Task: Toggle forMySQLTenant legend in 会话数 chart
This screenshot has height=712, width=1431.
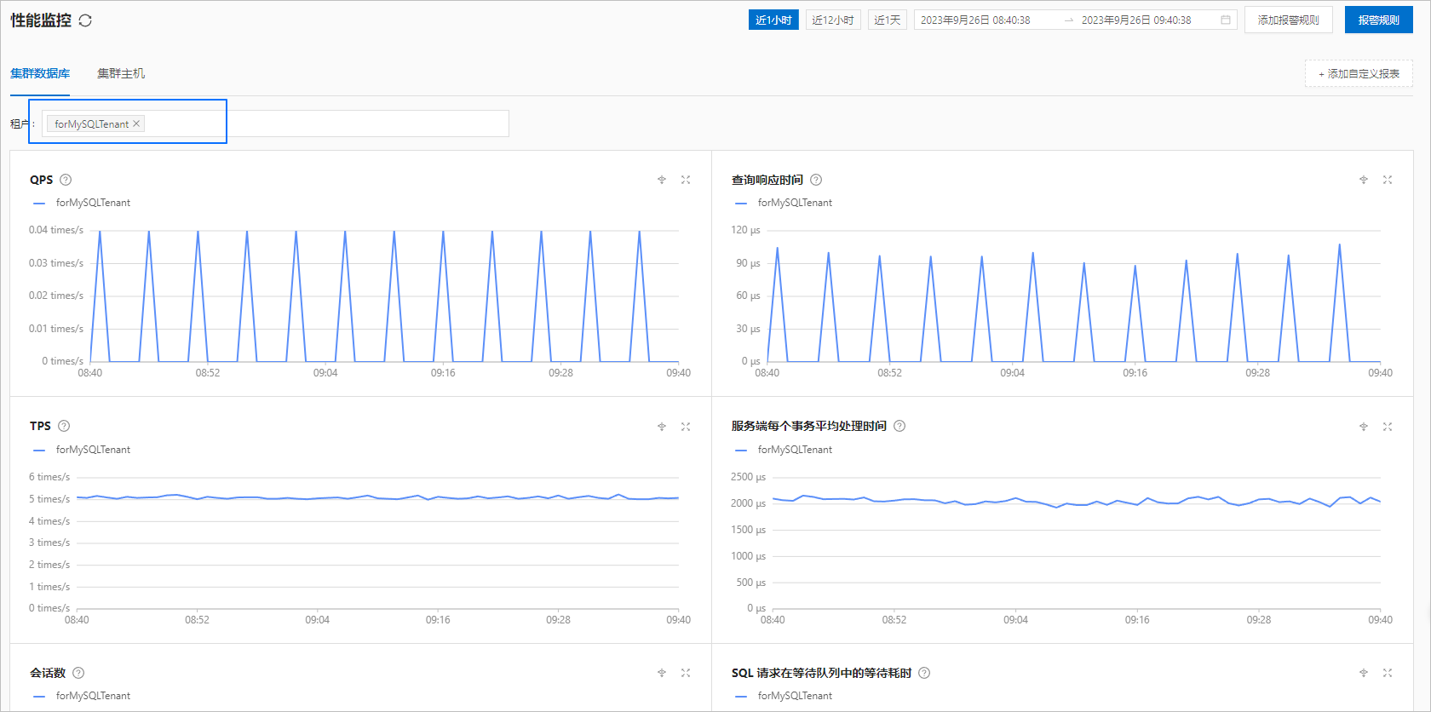Action: point(82,696)
